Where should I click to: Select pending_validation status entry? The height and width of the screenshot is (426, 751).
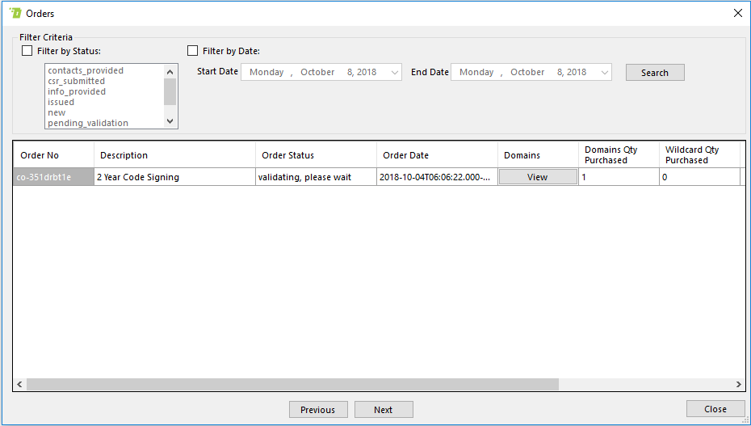[x=87, y=123]
